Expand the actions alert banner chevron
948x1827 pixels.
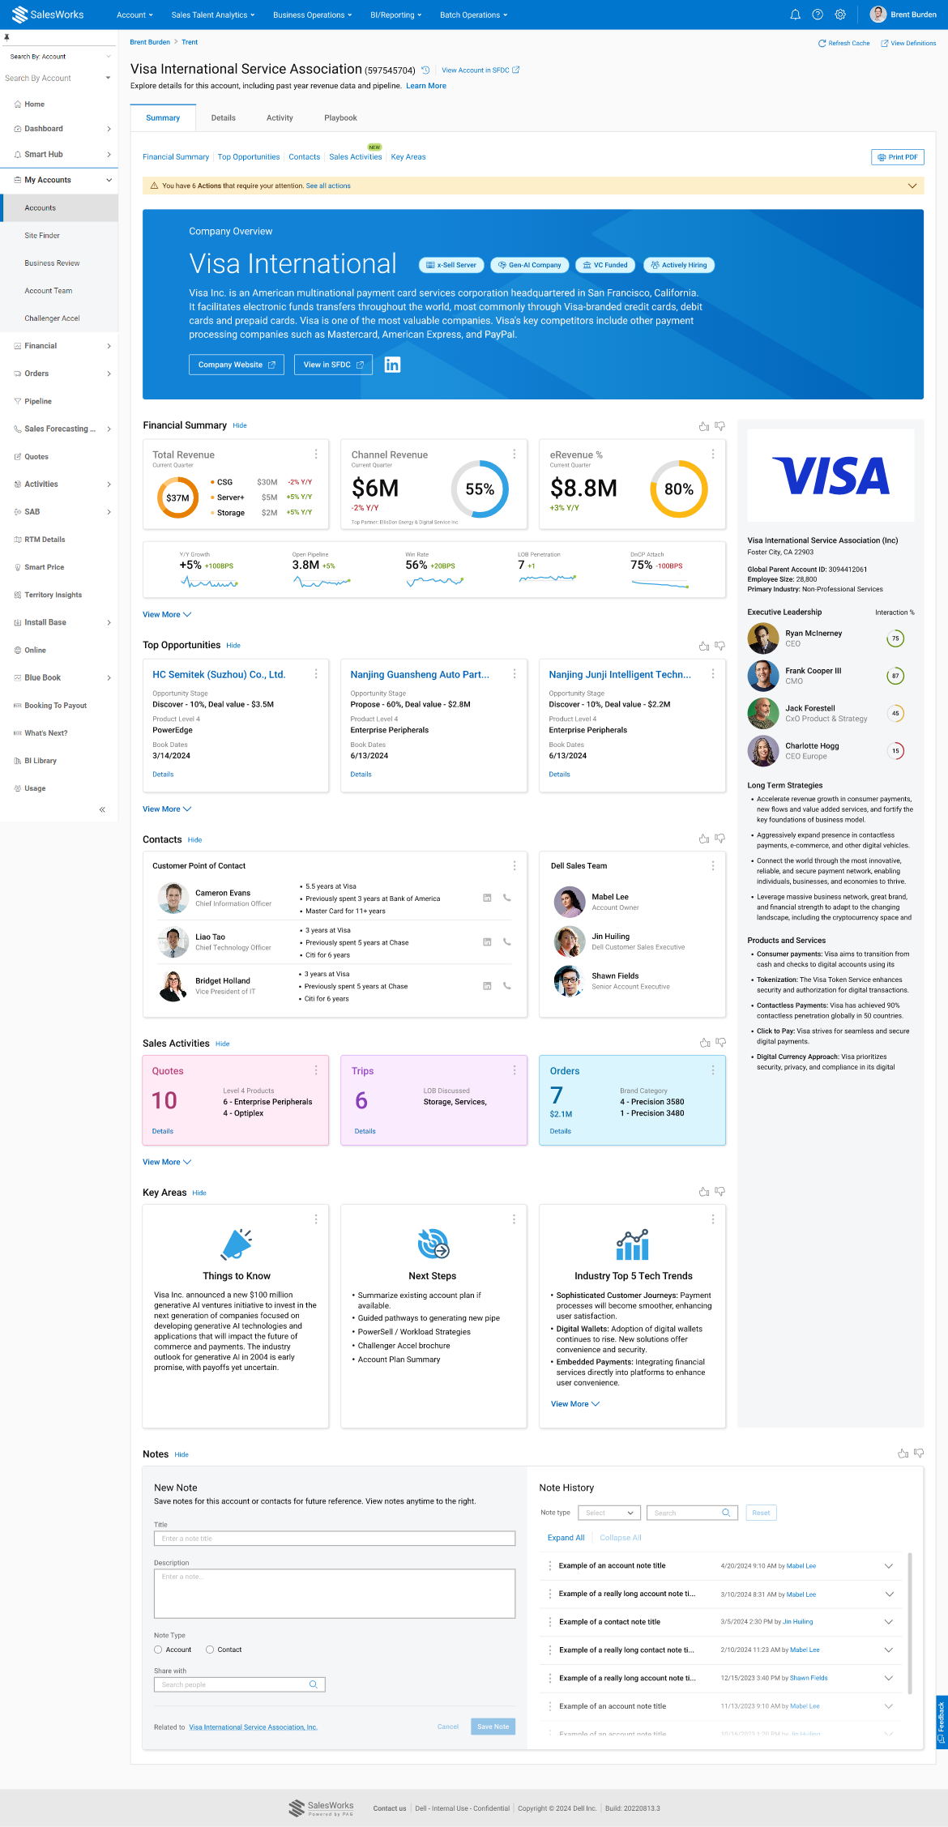[912, 186]
